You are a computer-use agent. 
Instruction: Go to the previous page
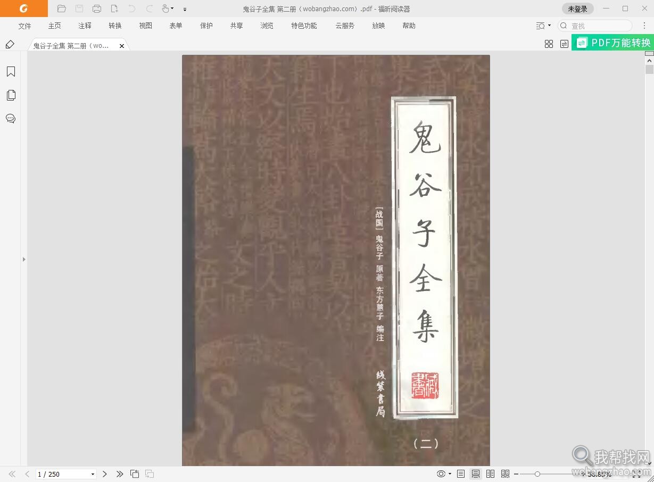click(x=27, y=474)
